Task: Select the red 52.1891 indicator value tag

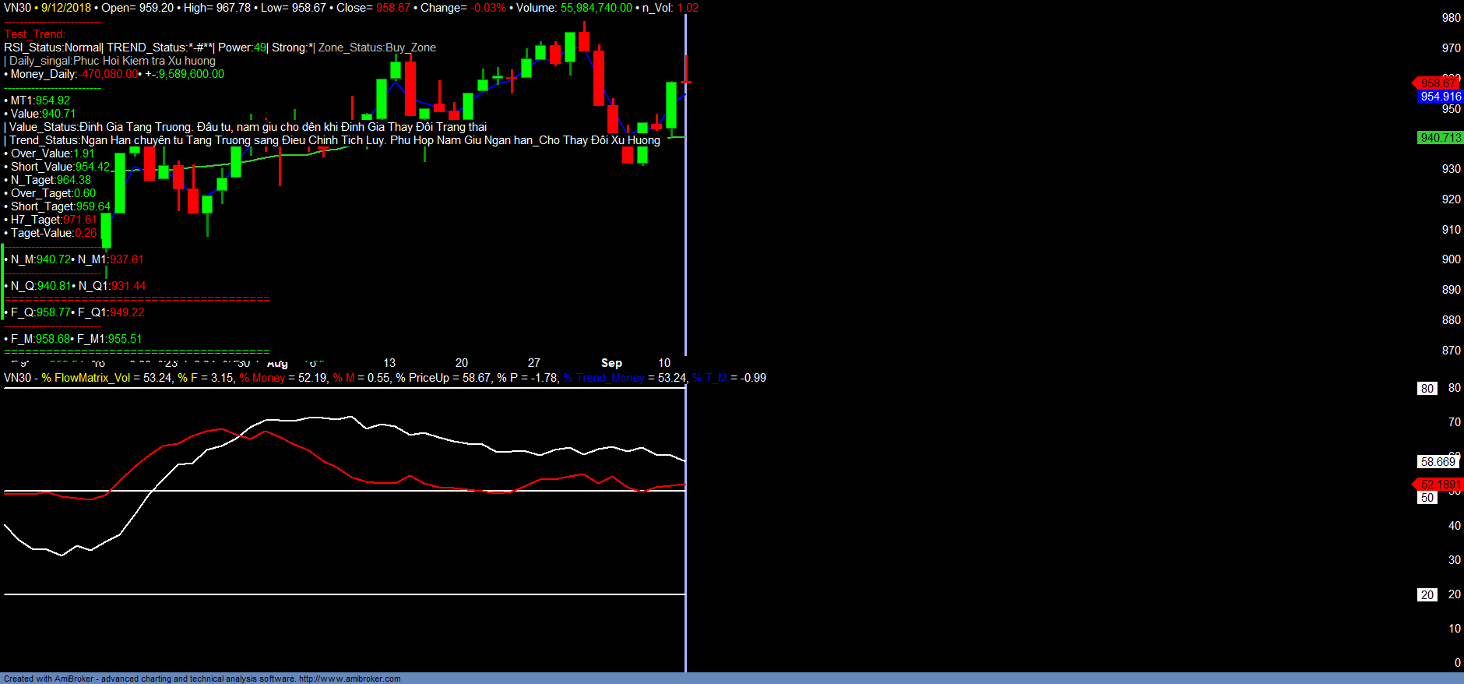Action: point(1440,485)
